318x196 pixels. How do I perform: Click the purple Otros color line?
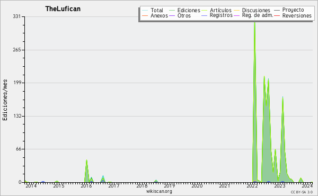point(172,15)
